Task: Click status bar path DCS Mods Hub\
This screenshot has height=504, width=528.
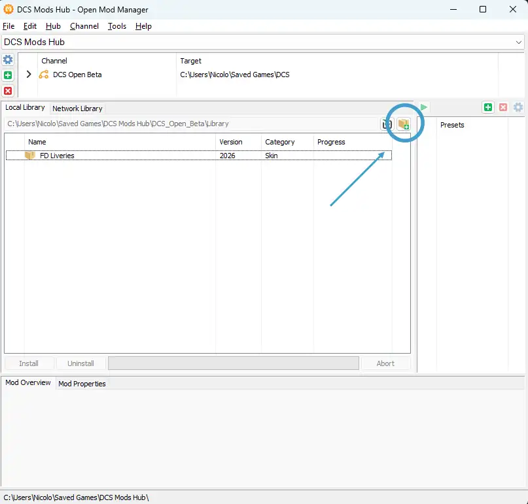Action: tap(76, 497)
